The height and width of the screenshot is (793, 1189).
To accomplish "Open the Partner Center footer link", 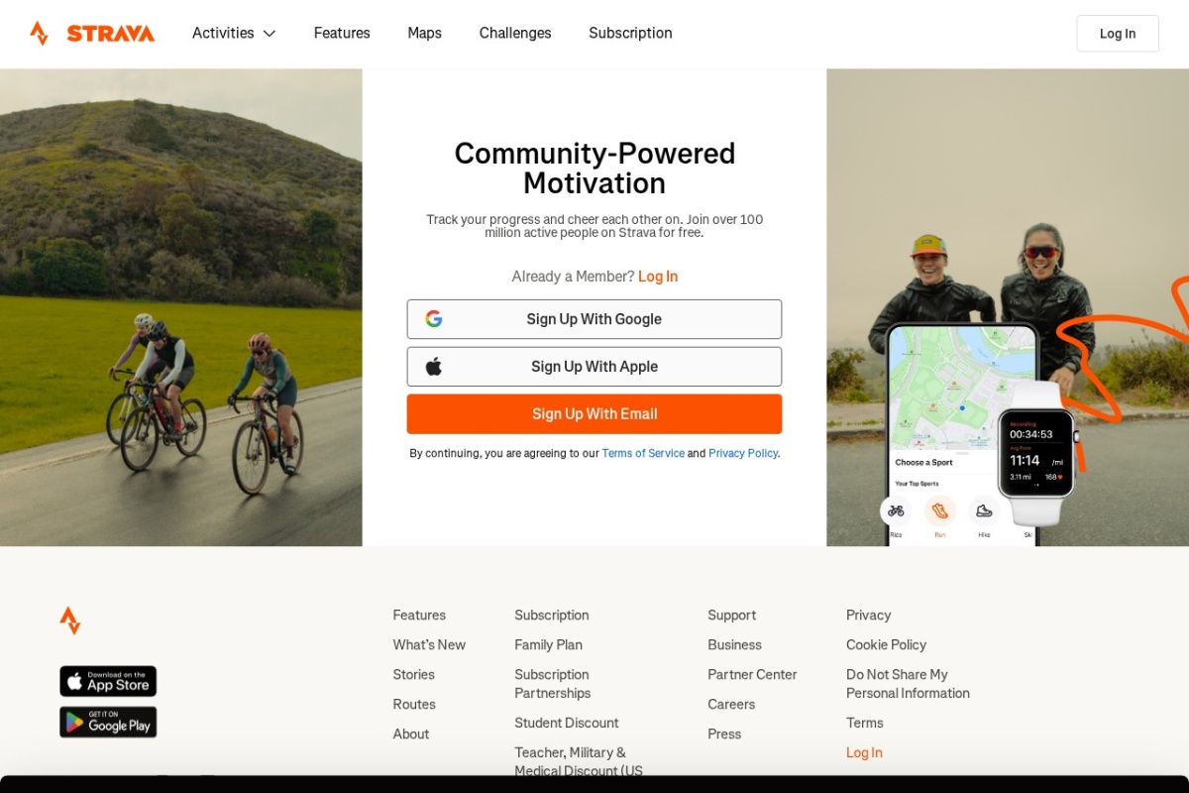I will (752, 675).
